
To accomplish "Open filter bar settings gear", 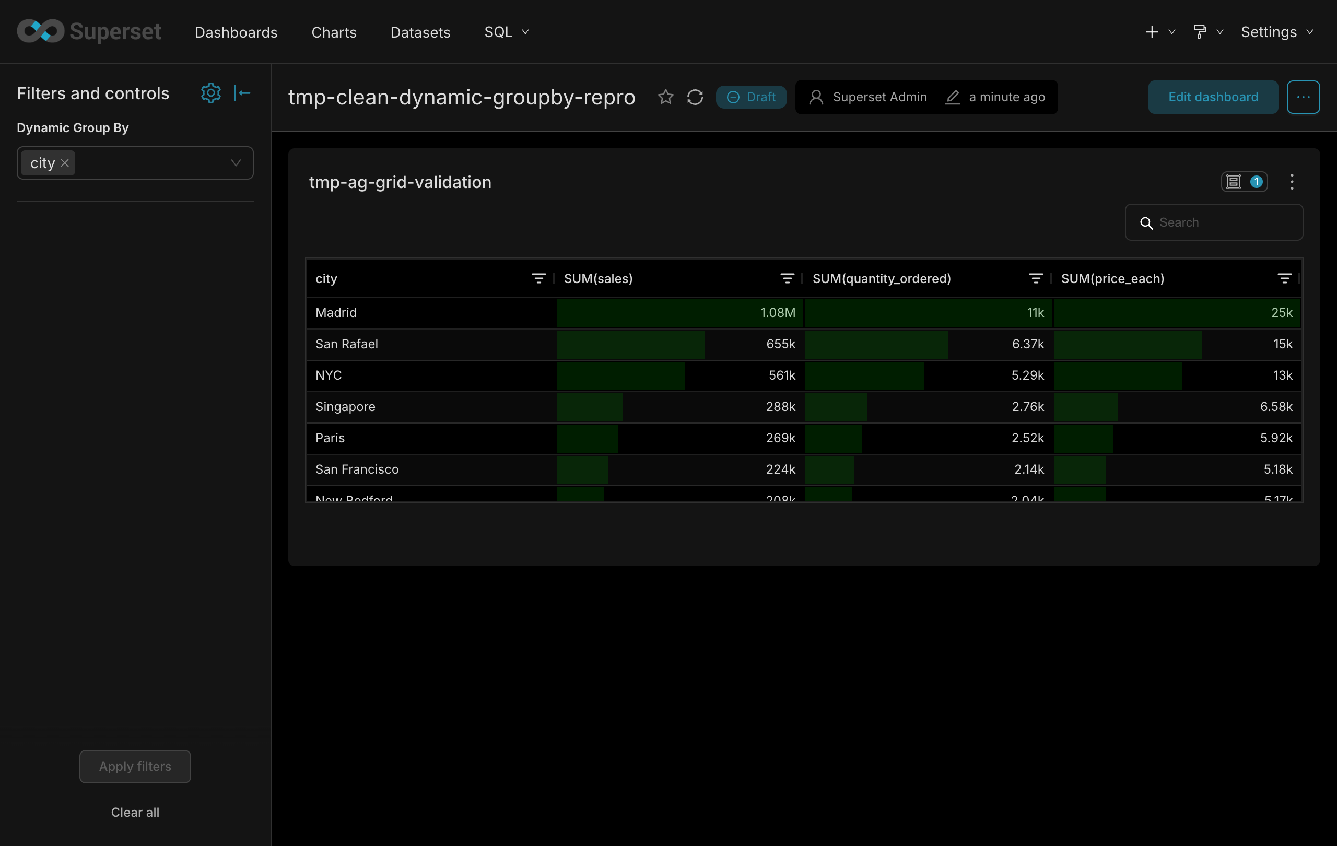I will point(210,93).
